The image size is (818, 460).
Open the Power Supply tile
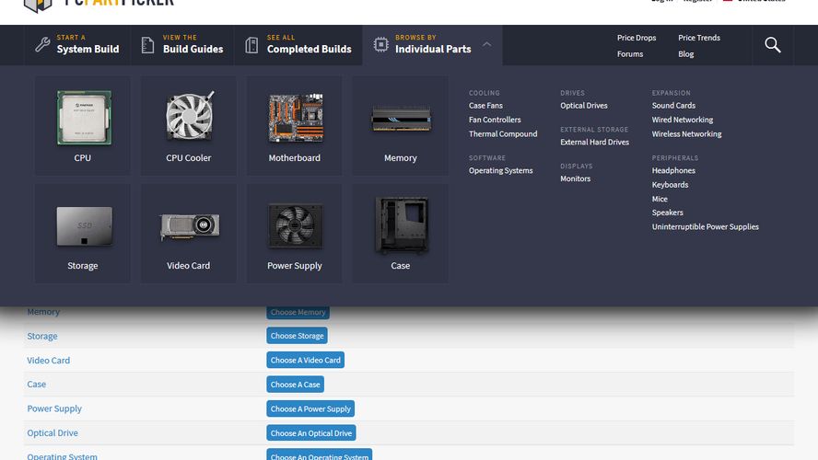click(x=294, y=234)
